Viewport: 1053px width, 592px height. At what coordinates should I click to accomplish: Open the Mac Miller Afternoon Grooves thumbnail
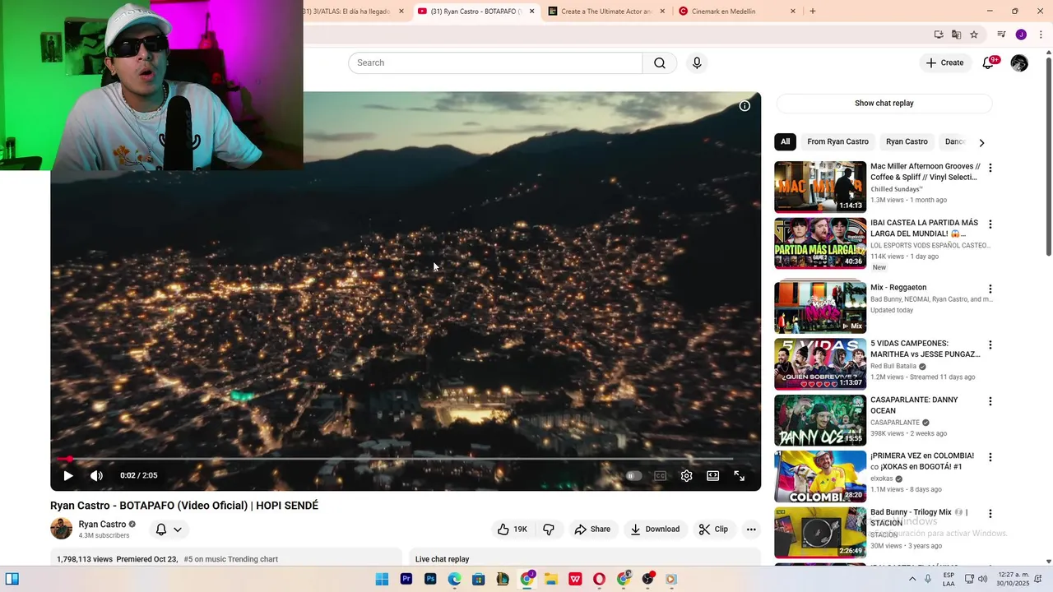click(x=820, y=187)
